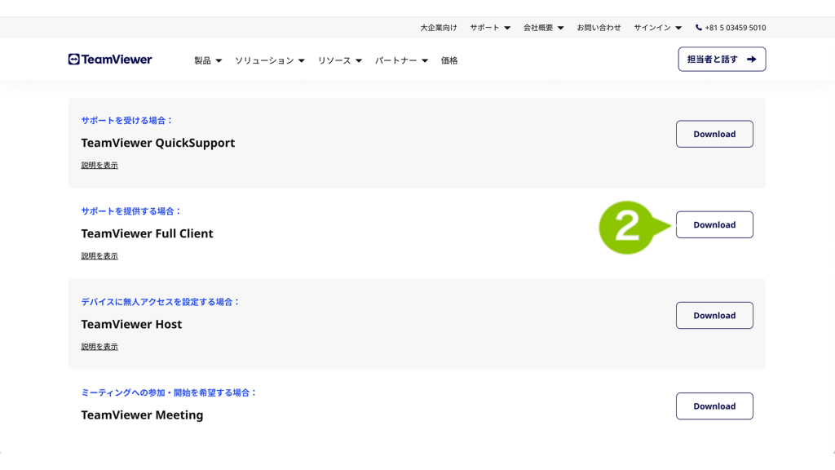
Task: Show description for TeamViewer Host
Action: coord(99,346)
